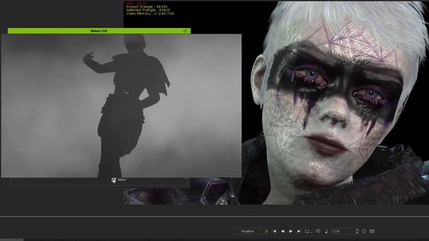The image size is (429, 241).
Task: Step back to the previous frame
Action: pos(283,231)
